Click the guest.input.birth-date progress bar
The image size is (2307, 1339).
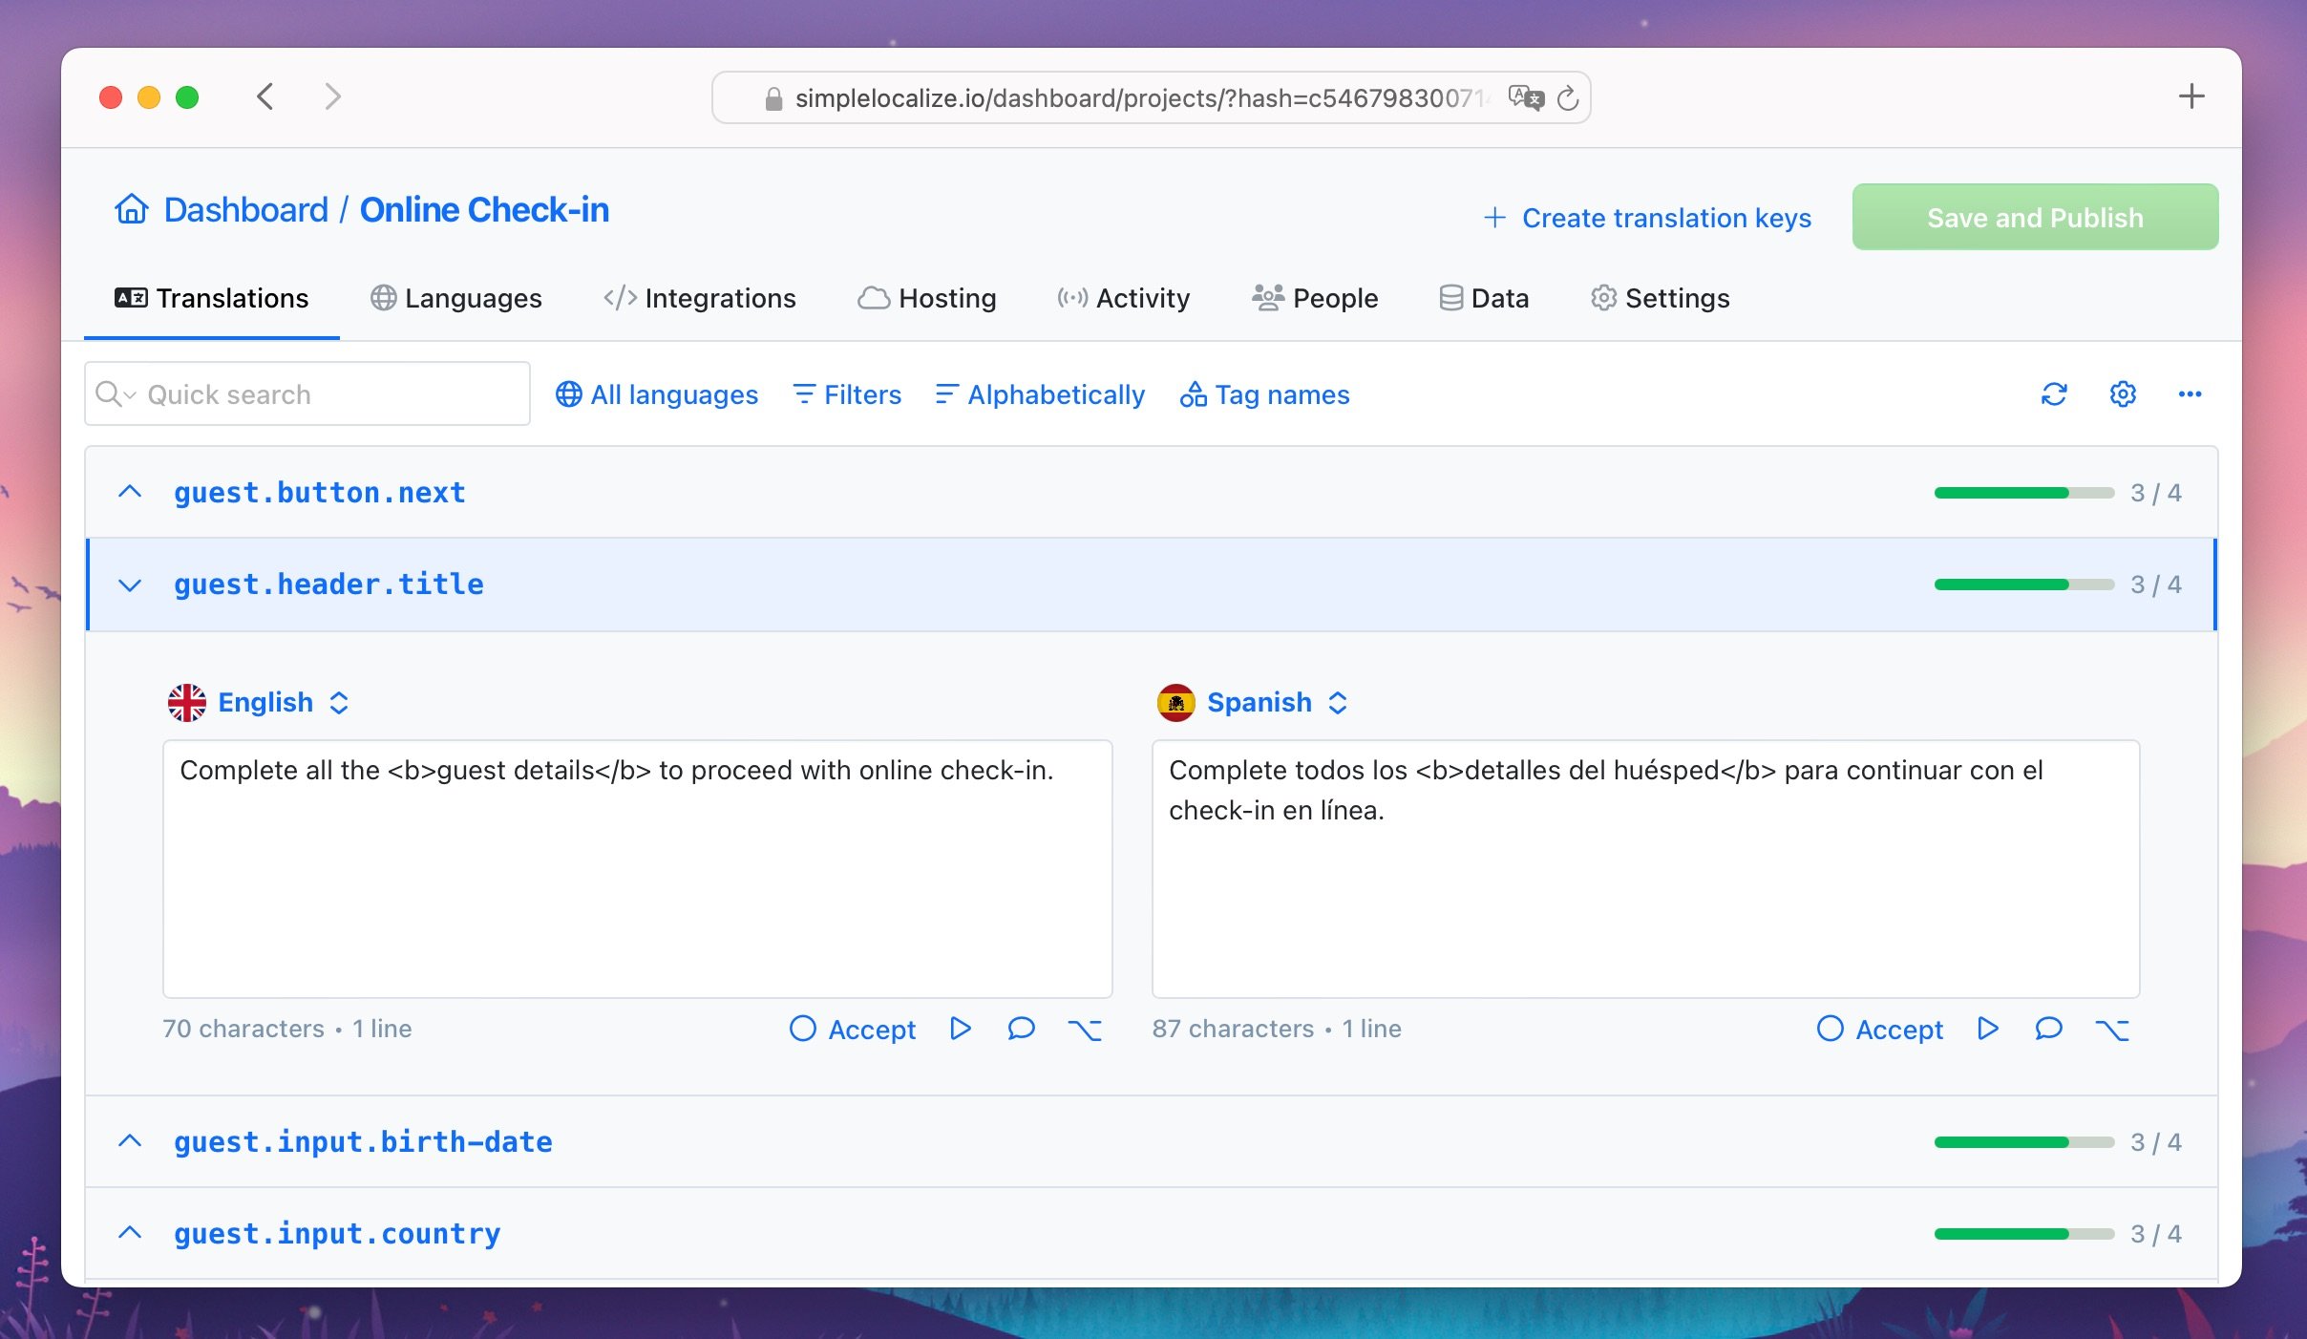click(x=2024, y=1142)
